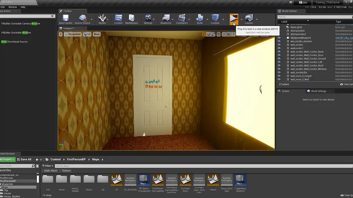This screenshot has height=198, width=353.
Task: Click the Perspective view button
Action: click(x=73, y=34)
